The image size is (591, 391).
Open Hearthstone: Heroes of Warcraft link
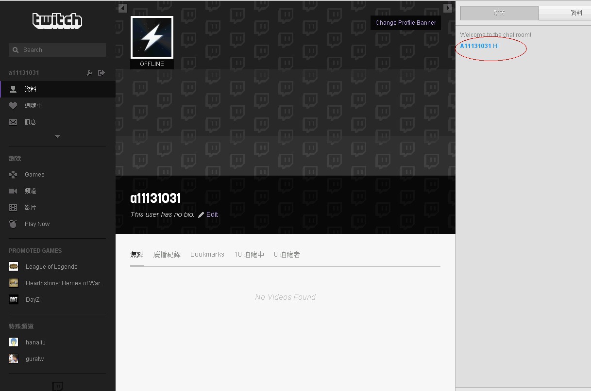click(66, 283)
